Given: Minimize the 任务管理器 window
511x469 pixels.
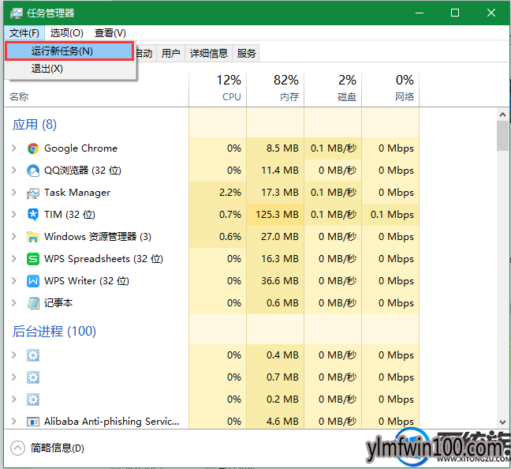Looking at the screenshot, I should click(420, 13).
